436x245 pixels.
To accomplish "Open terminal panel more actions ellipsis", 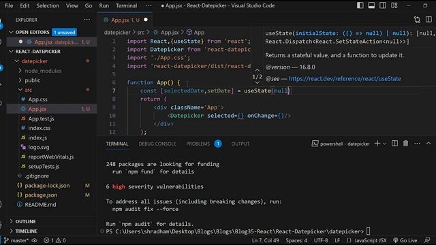I will pos(417,144).
